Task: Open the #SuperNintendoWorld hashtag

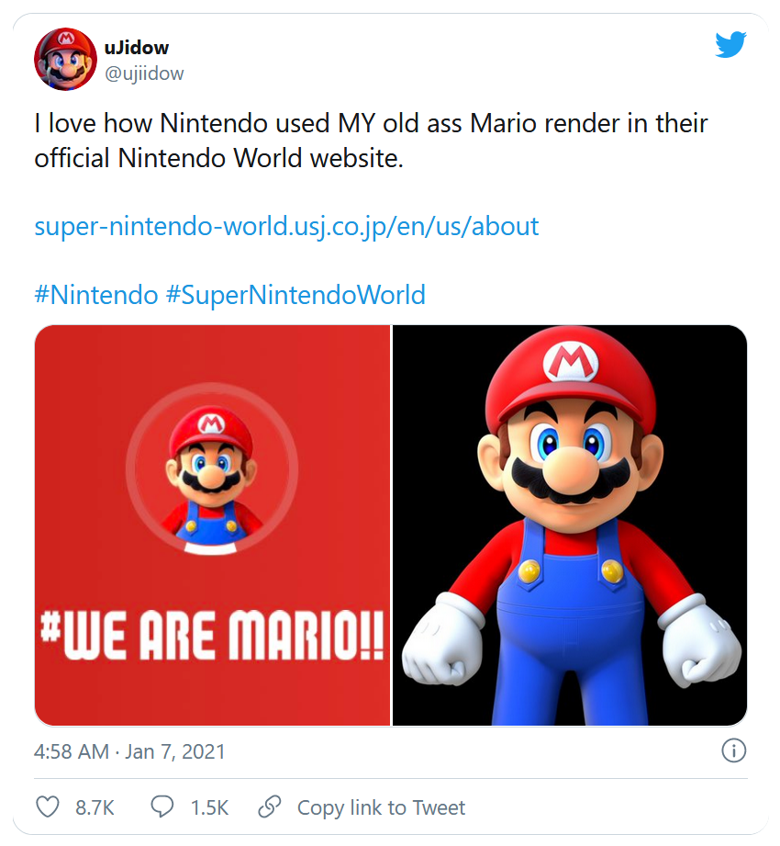Action: 295,295
